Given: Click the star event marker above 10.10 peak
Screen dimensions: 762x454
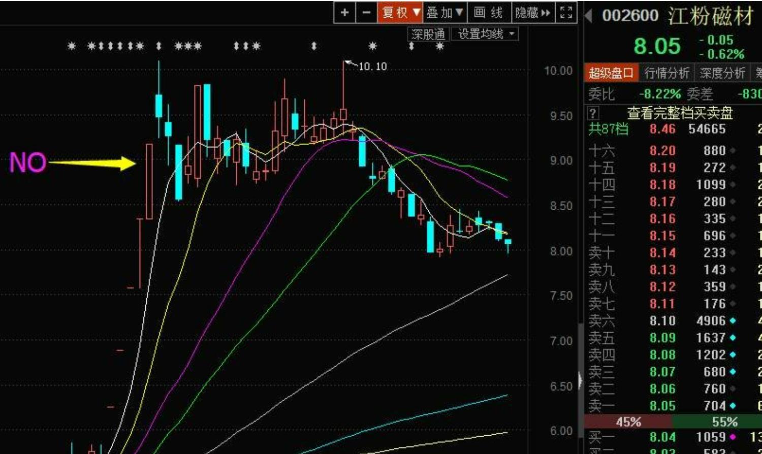Looking at the screenshot, I should [x=373, y=46].
